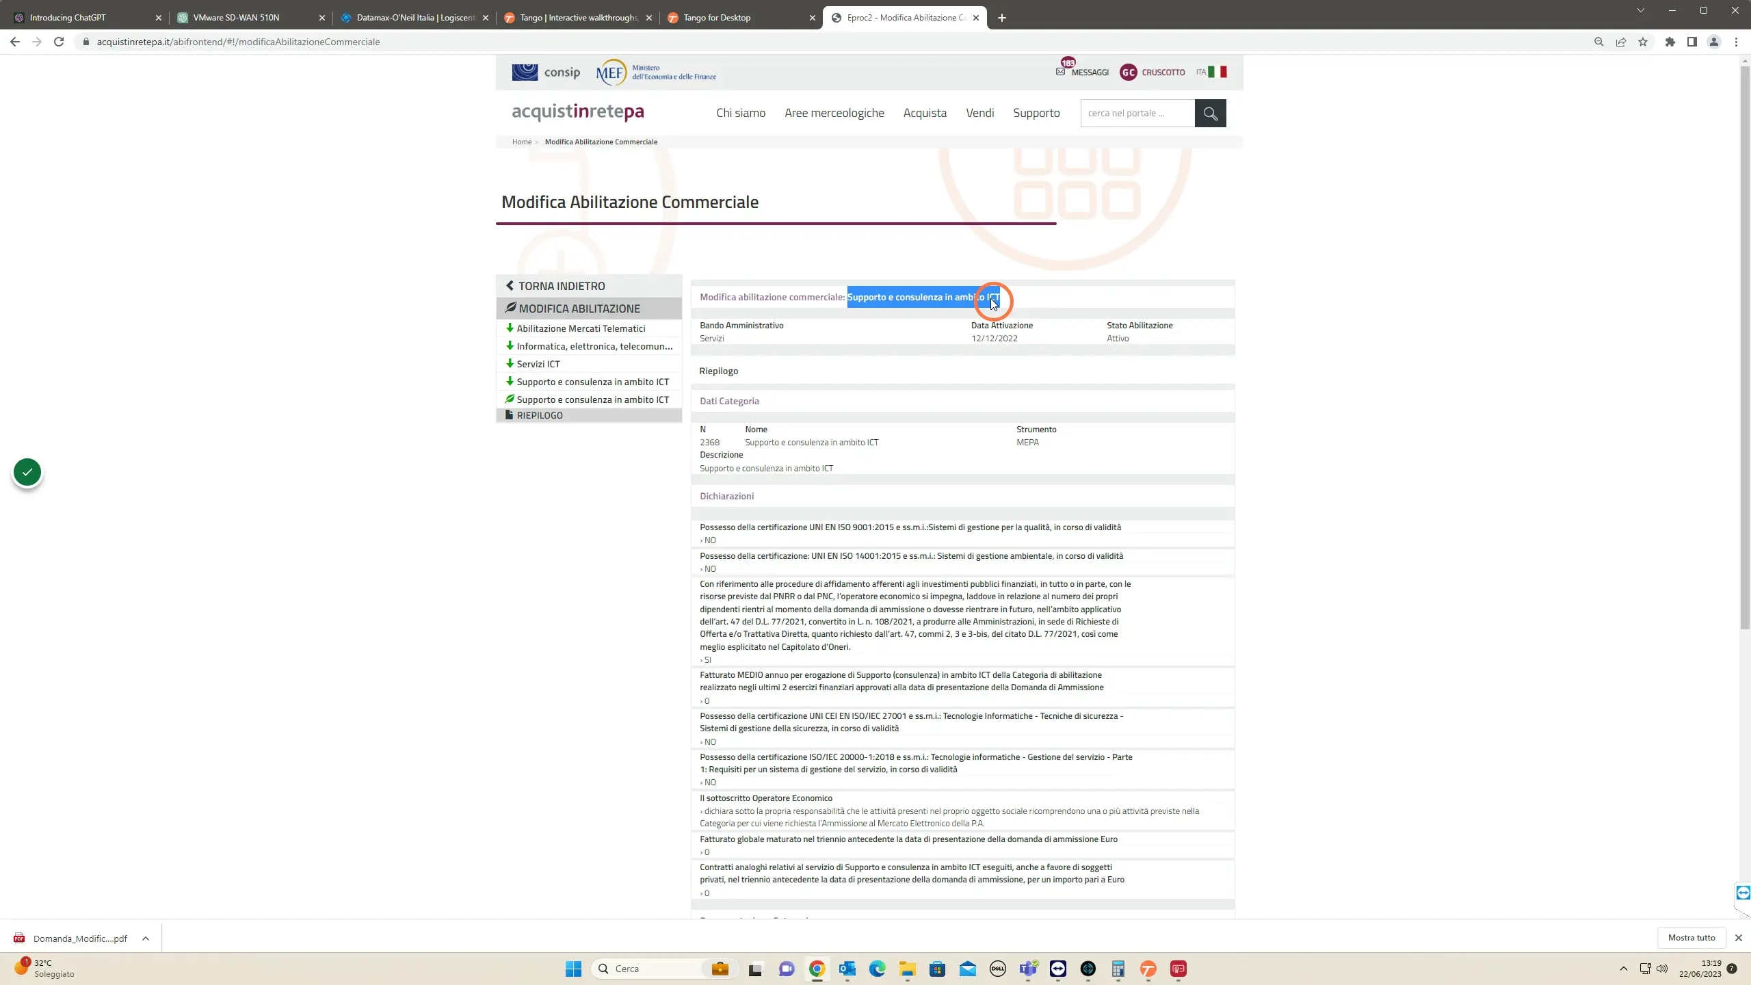This screenshot has width=1751, height=985.
Task: Open the Calculator from the taskbar
Action: pos(1118,969)
